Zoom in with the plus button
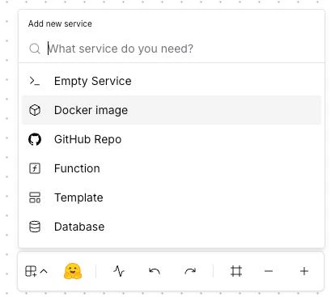Image resolution: width=335 pixels, height=297 pixels. 304,271
